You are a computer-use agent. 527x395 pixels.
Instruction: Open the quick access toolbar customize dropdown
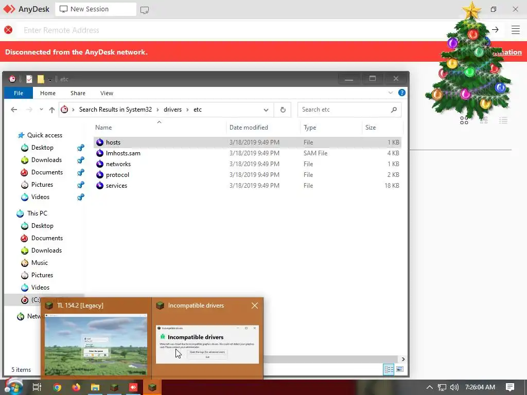[50, 79]
